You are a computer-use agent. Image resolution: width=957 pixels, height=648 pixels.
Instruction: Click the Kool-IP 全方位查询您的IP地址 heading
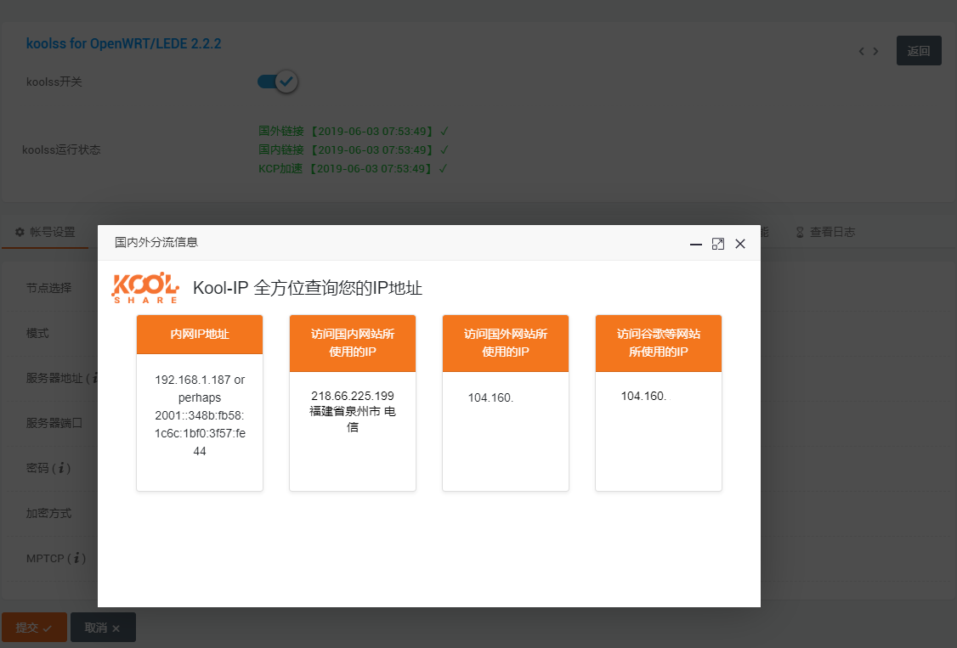click(308, 288)
